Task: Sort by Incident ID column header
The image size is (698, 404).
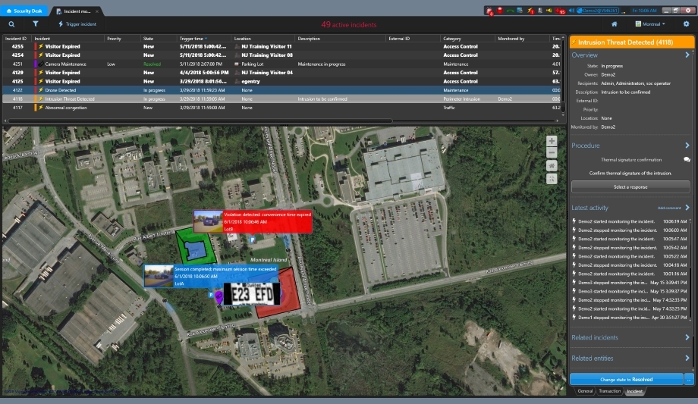Action: [x=16, y=39]
